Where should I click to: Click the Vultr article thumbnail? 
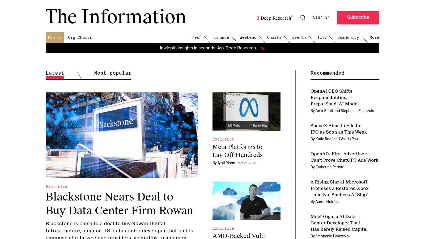(x=246, y=201)
